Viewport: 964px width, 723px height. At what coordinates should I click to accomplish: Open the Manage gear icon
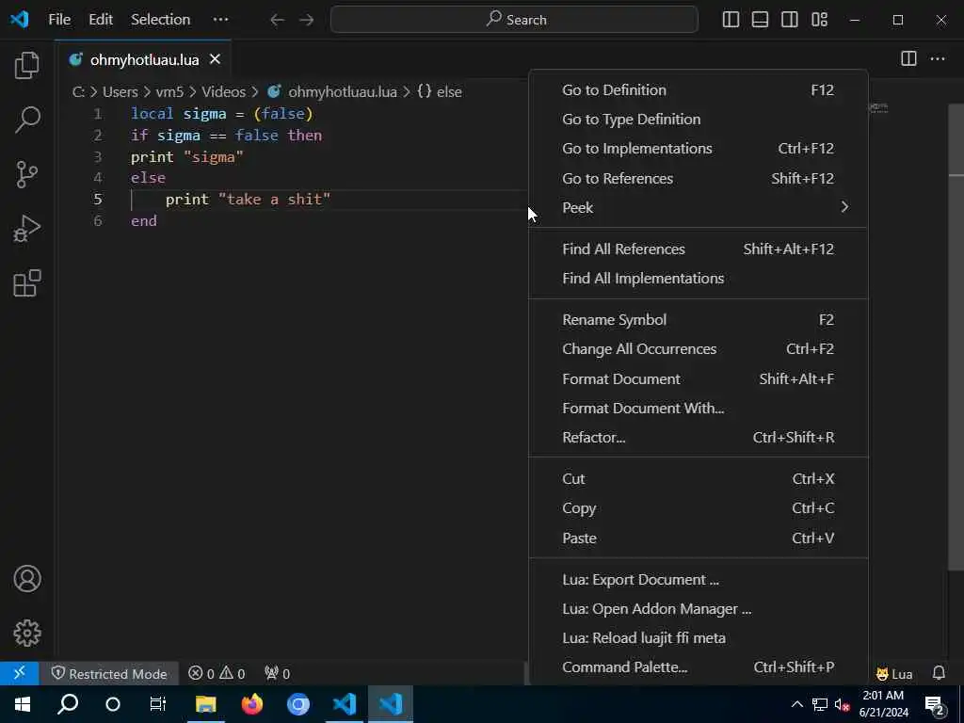click(27, 633)
